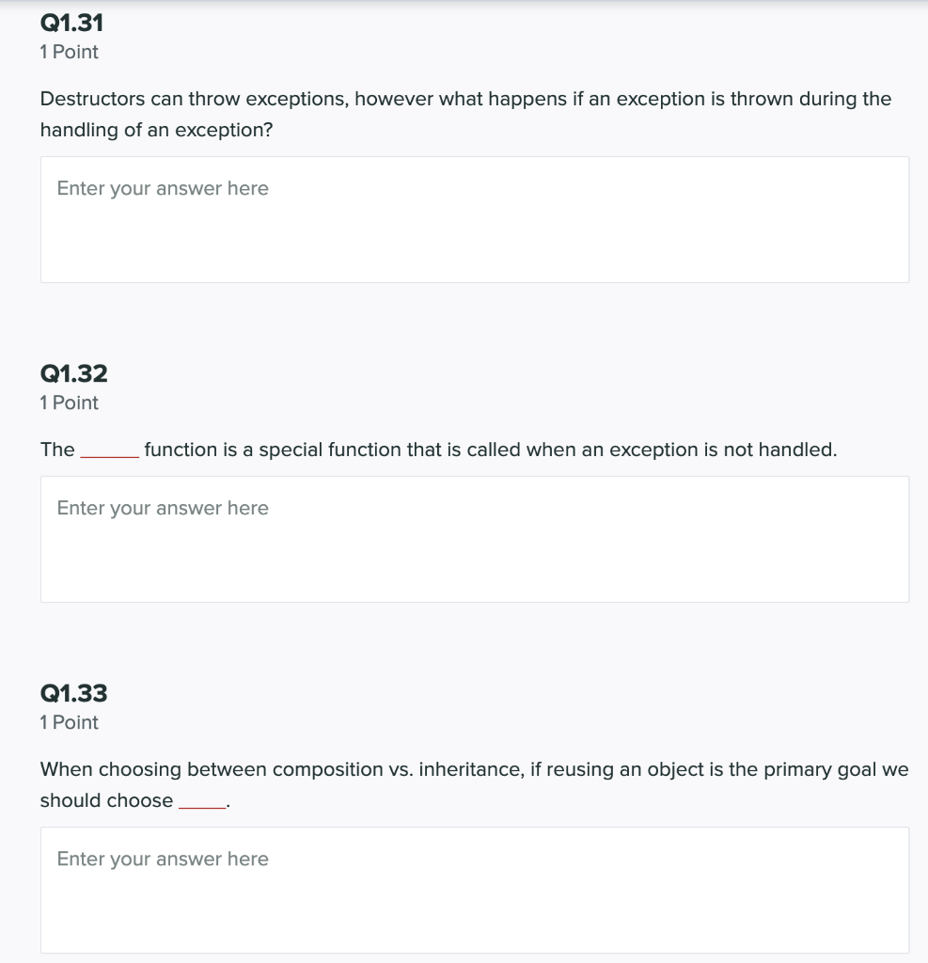Click the '1 Point' label below Q1.32
This screenshot has width=928, height=963.
point(68,403)
